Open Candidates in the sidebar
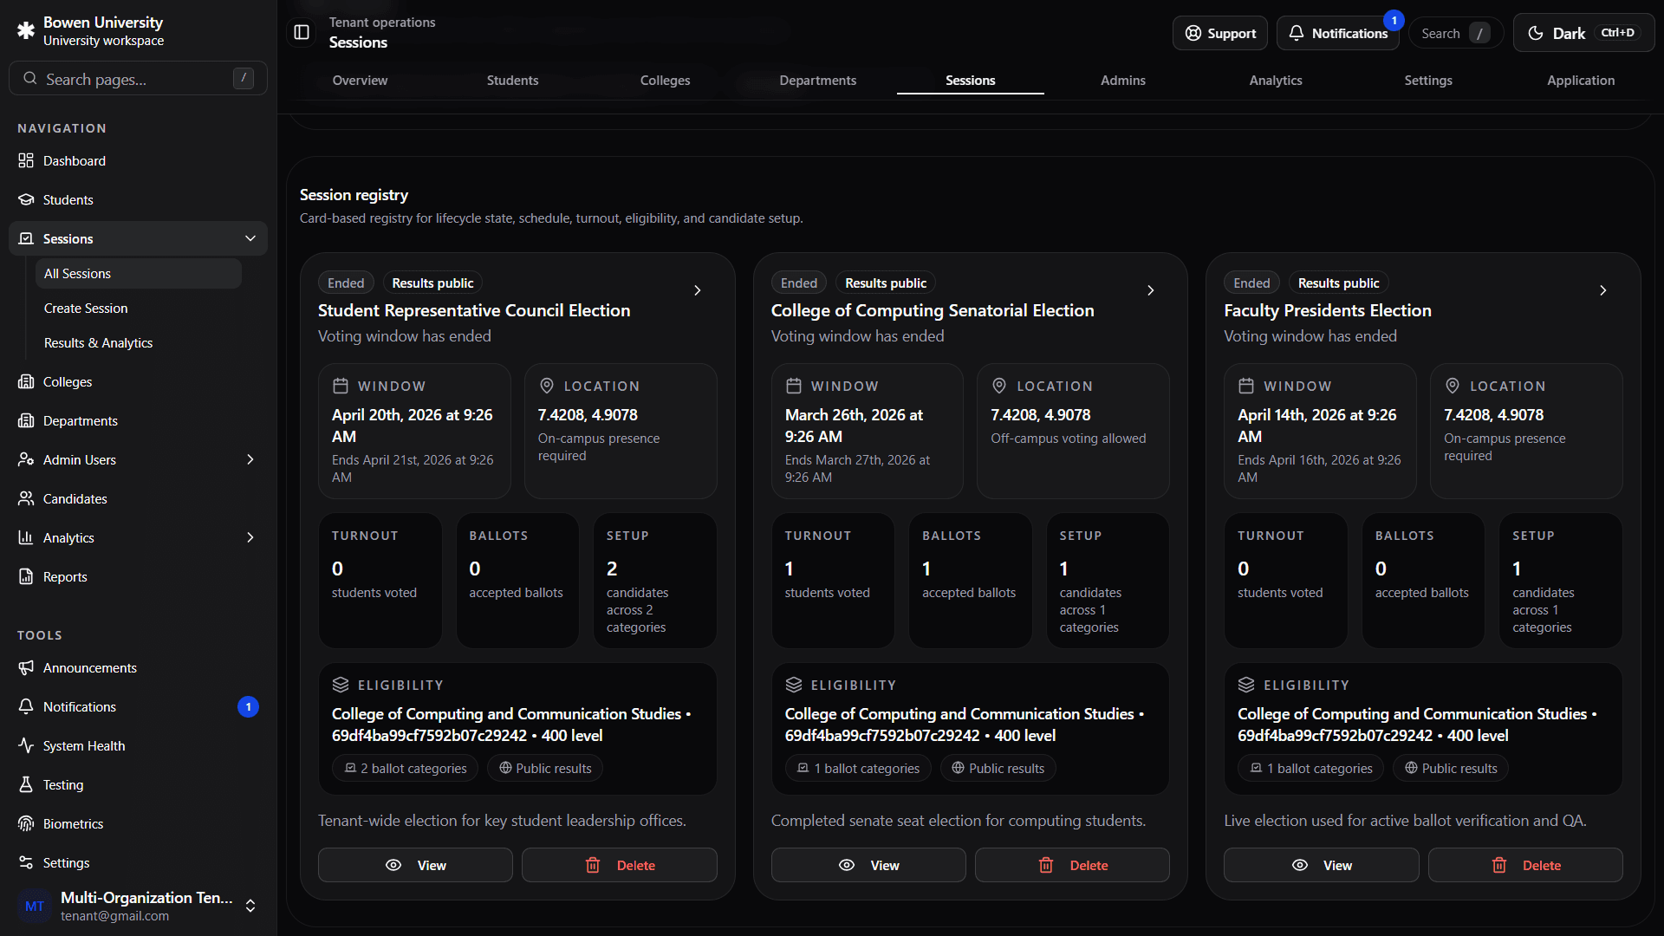Viewport: 1664px width, 936px height. pyautogui.click(x=139, y=498)
